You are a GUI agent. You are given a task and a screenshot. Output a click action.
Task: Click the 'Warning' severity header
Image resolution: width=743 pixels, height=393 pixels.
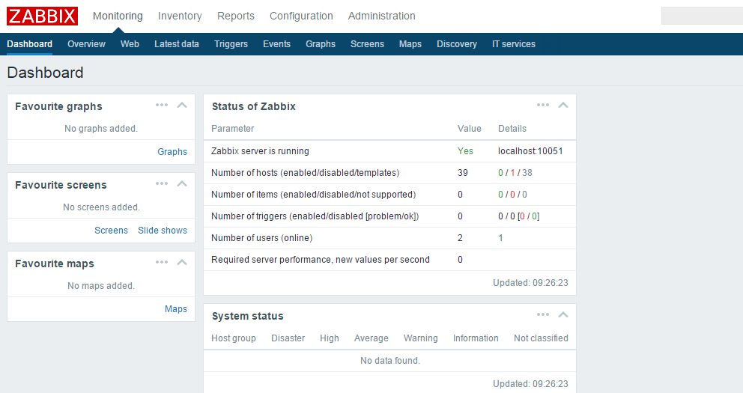tap(421, 338)
